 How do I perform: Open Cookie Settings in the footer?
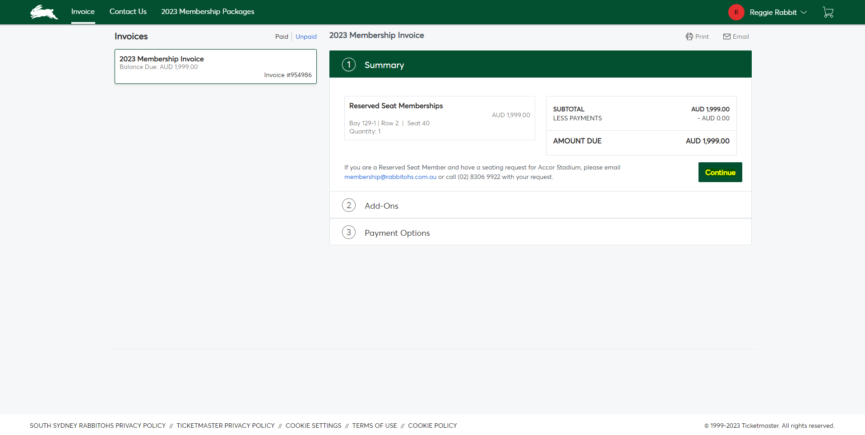[313, 425]
